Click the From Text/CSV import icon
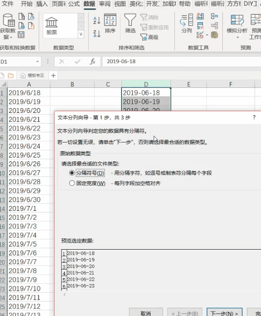Screen dimensions: 261x316 22,16
